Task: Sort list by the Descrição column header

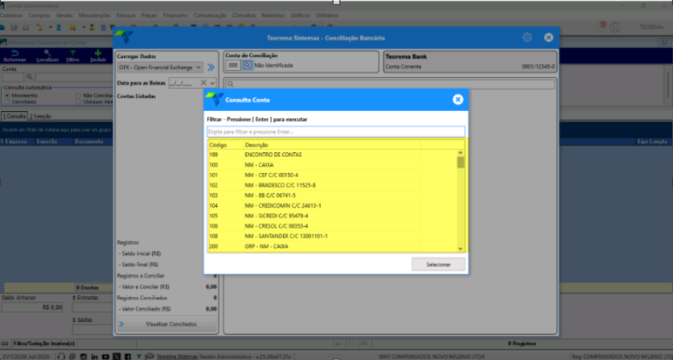Action: [332, 145]
